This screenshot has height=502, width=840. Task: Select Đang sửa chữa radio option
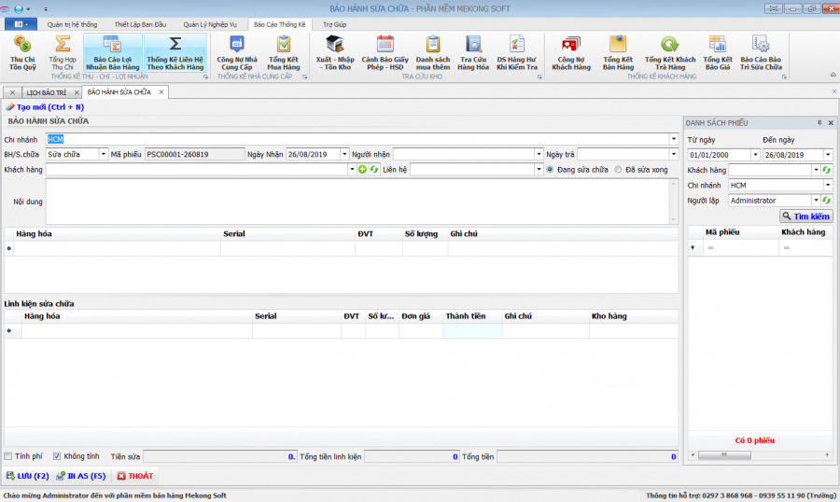(x=550, y=169)
